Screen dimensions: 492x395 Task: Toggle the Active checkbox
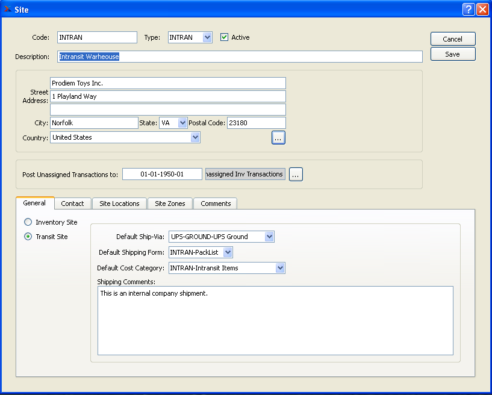(x=225, y=37)
